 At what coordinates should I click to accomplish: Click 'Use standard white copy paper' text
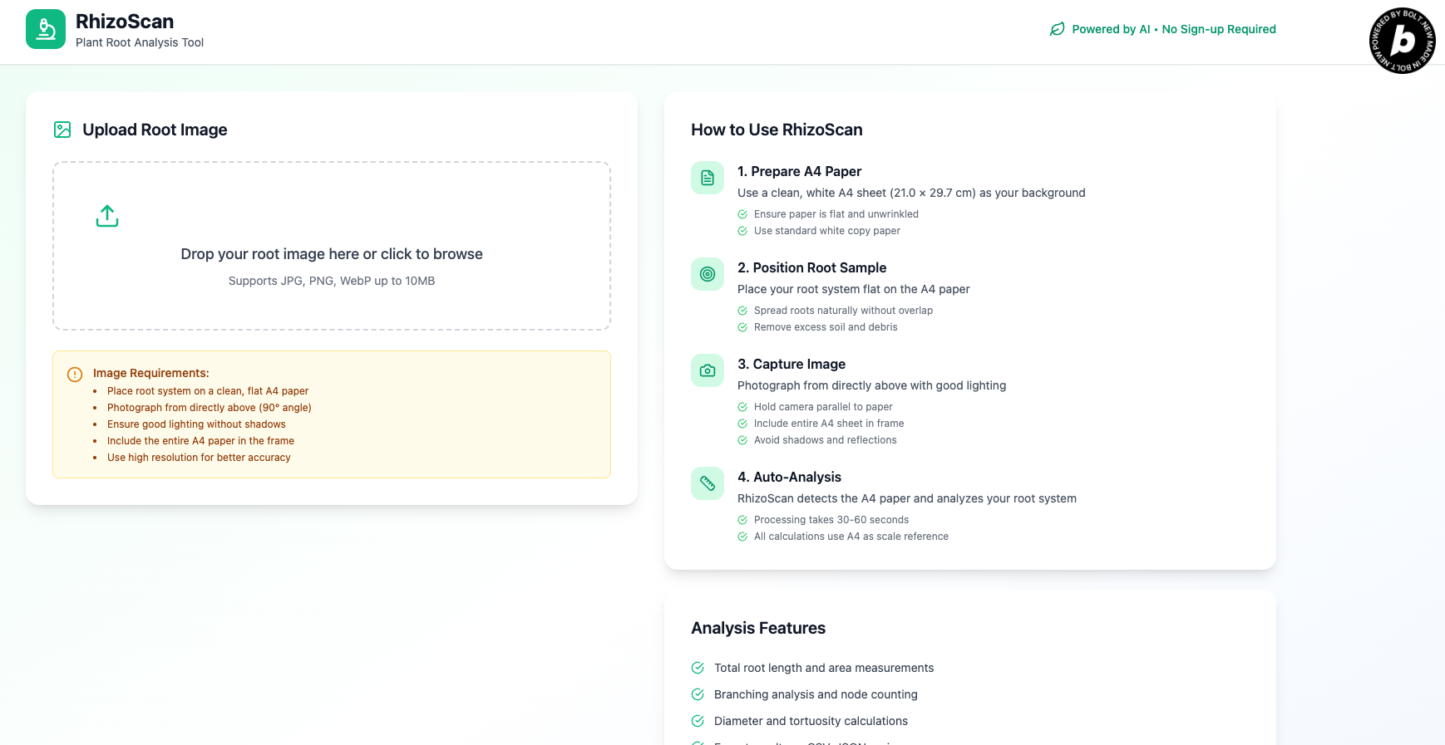point(827,231)
